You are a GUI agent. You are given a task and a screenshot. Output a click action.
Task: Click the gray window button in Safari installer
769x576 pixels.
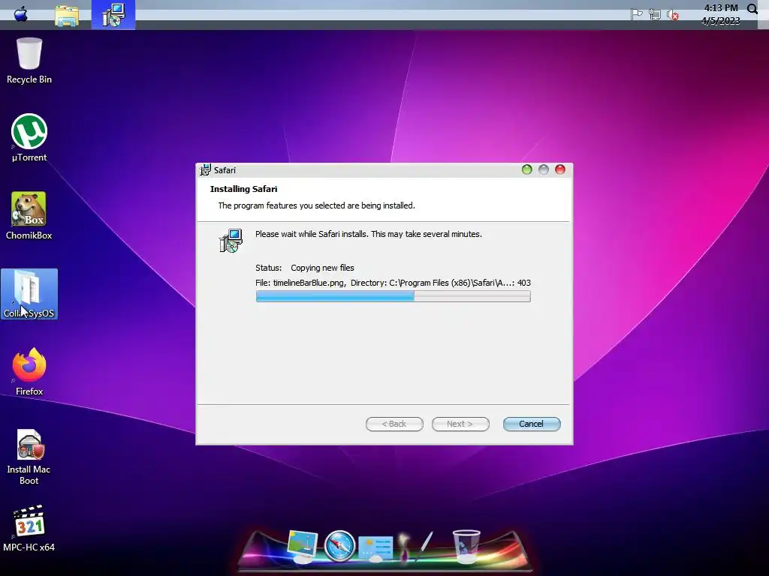[544, 169]
